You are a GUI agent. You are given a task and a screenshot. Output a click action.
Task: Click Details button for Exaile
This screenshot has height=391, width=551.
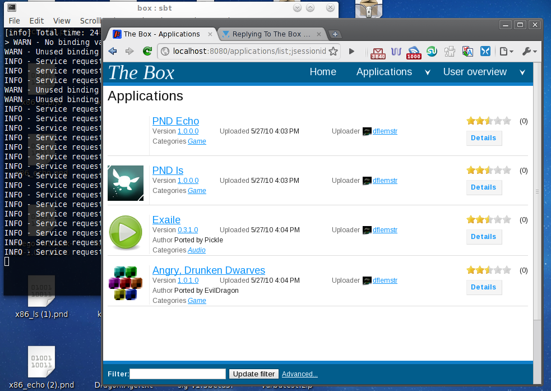[x=484, y=237]
